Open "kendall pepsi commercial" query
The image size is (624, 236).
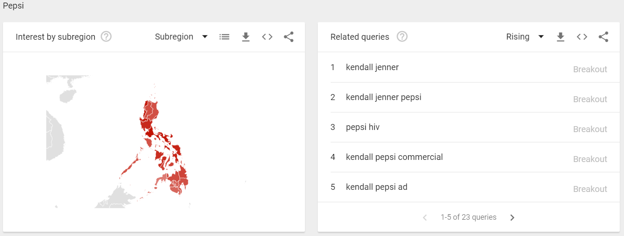tap(394, 157)
